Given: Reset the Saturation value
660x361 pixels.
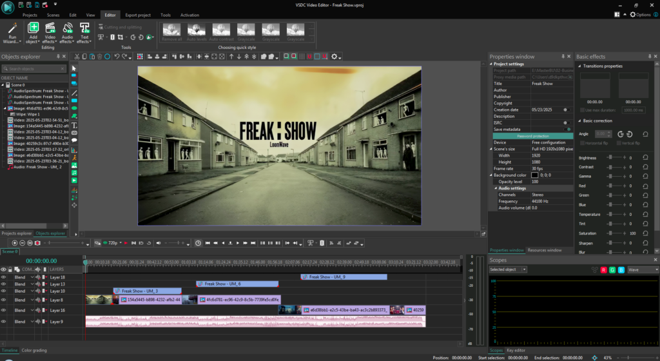Looking at the screenshot, I should tap(645, 233).
